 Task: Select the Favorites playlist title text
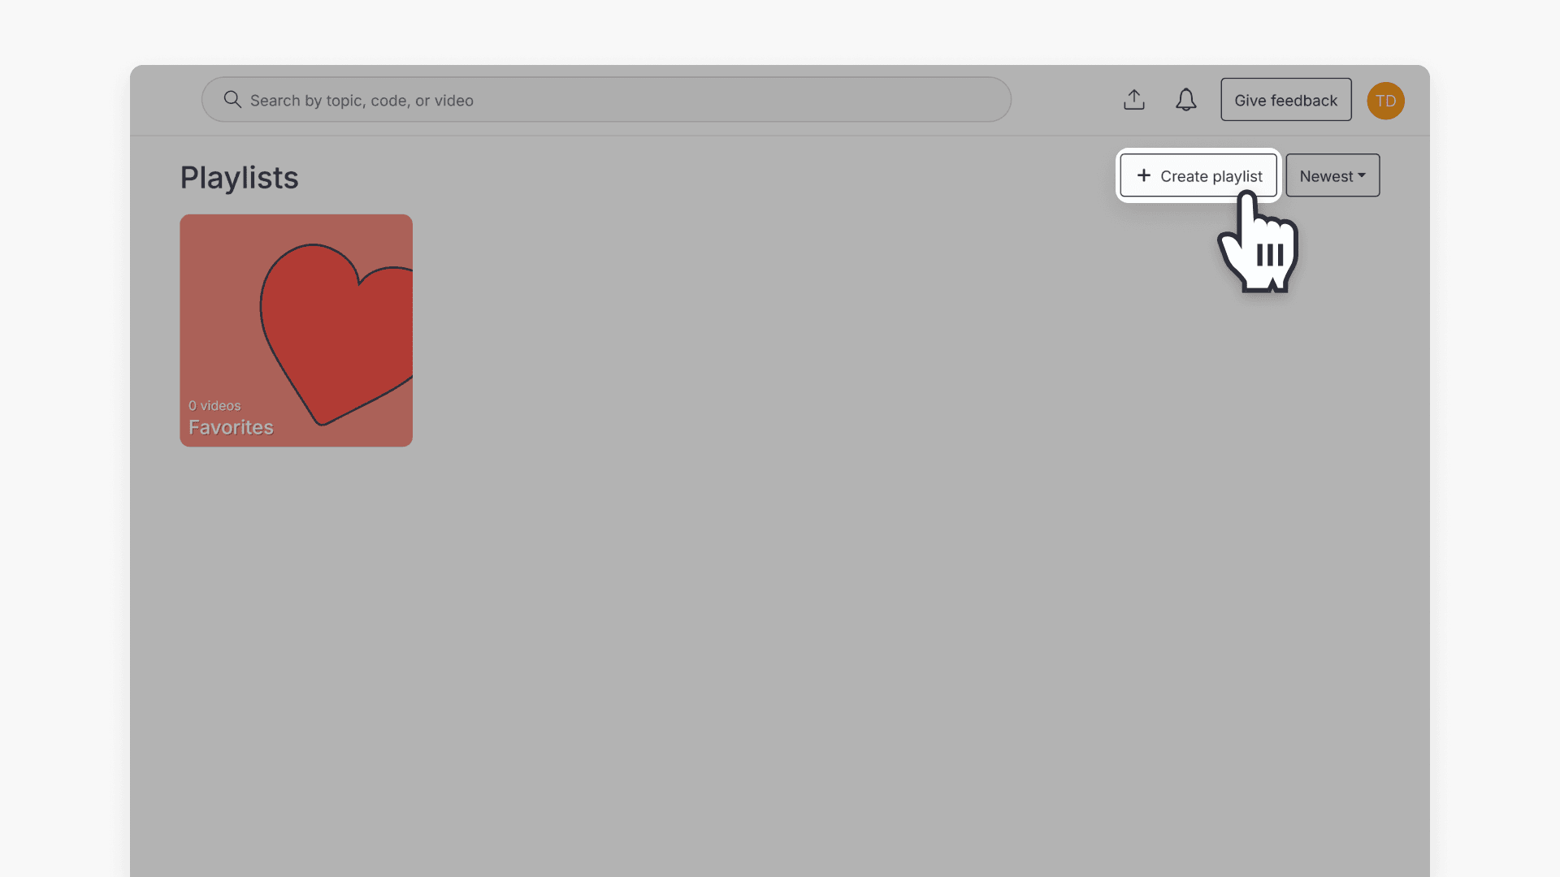[x=231, y=427]
